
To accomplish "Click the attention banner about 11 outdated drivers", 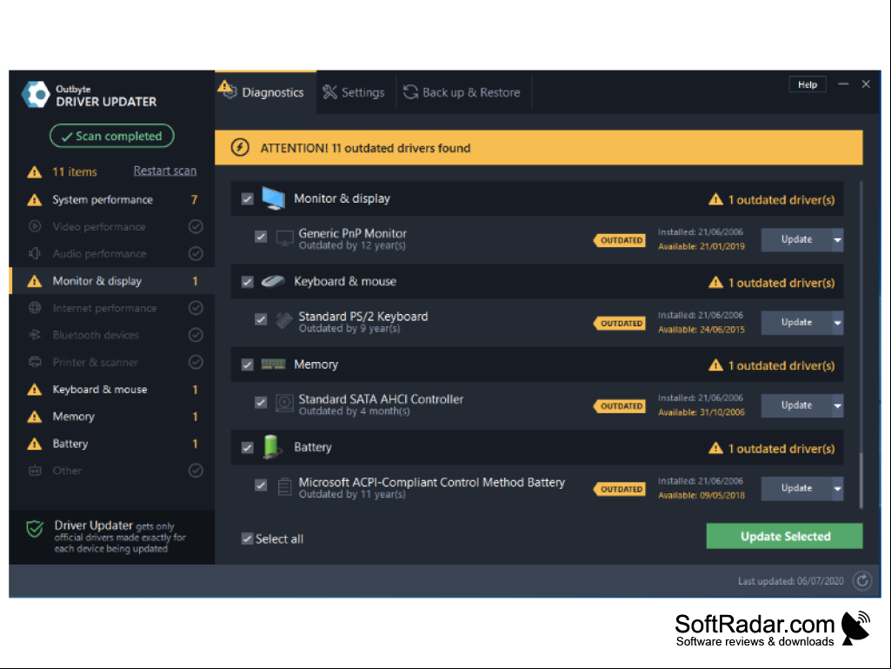I will tap(539, 148).
